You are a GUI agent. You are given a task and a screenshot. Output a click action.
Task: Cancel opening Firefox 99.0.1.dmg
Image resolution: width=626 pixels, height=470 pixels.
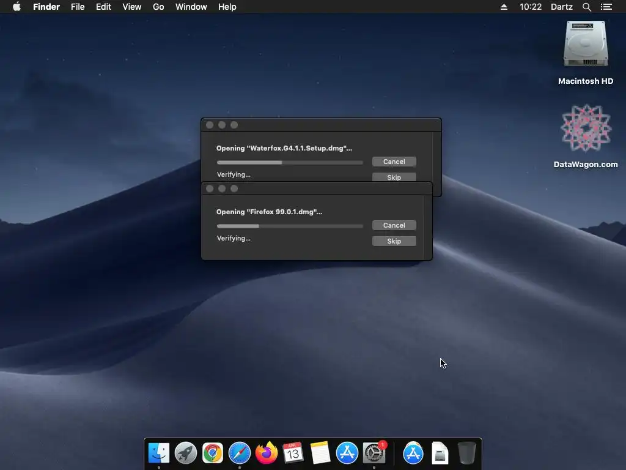tap(394, 225)
